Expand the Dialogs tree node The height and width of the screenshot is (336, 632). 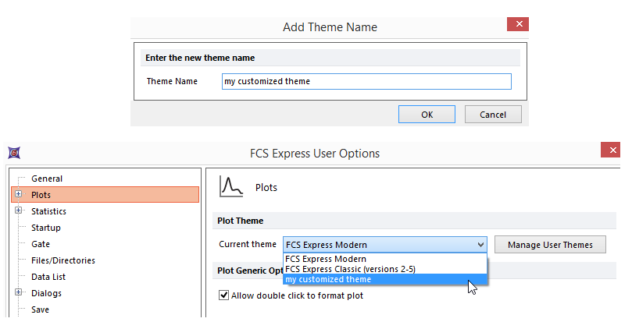pyautogui.click(x=18, y=293)
